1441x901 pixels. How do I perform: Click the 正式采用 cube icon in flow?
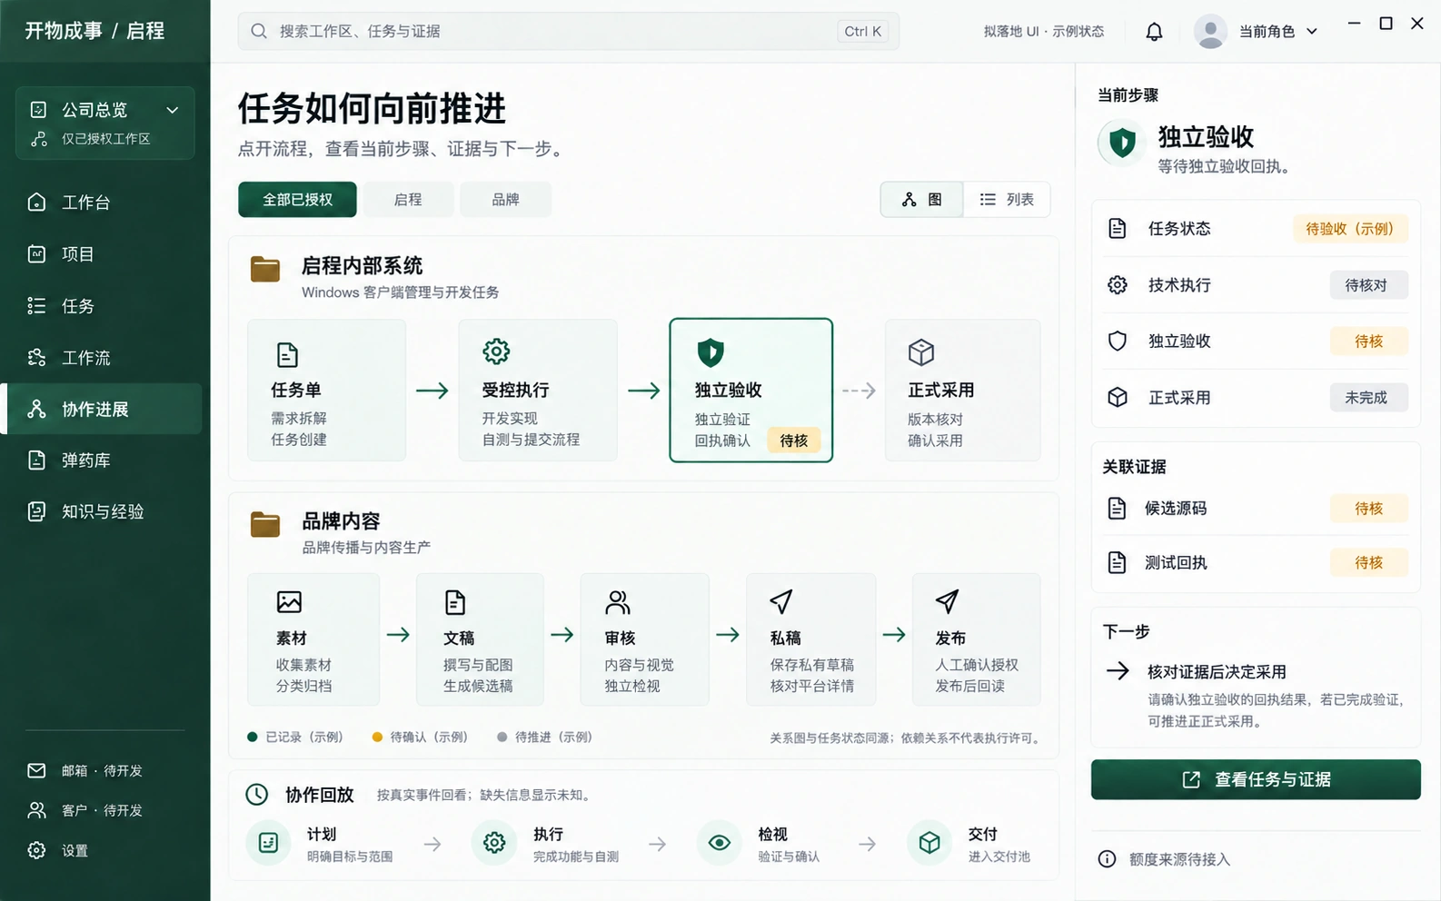coord(921,351)
